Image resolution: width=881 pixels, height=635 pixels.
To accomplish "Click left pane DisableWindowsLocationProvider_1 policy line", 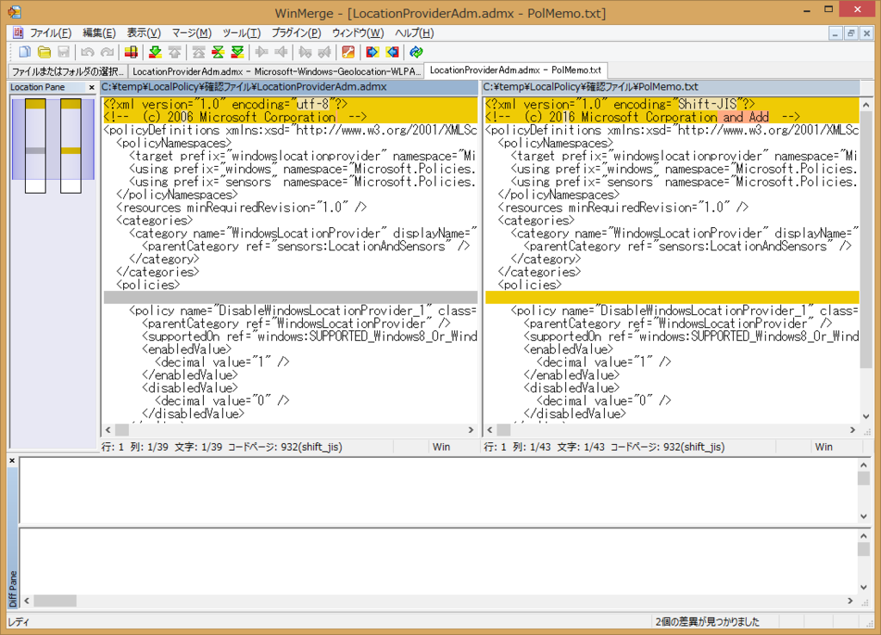I will click(x=303, y=311).
